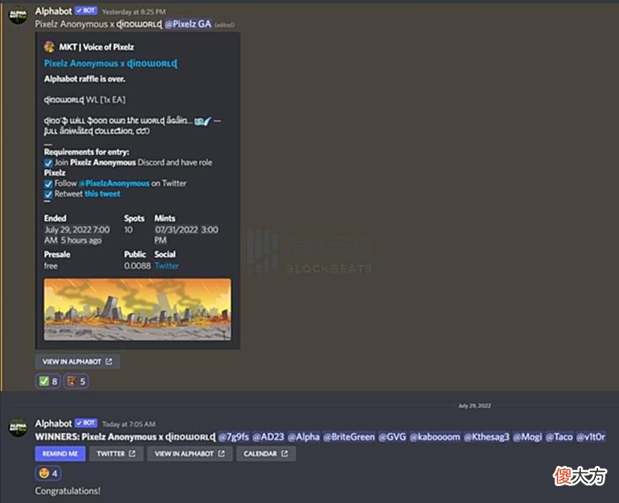Screen dimensions: 619x503
Task: Click the @AD23 winner mention
Action: [268, 437]
